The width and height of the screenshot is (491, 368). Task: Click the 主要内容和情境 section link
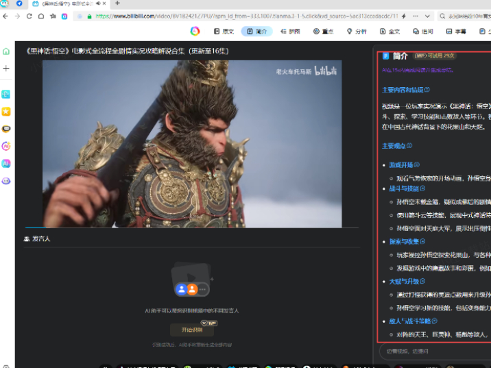406,90
